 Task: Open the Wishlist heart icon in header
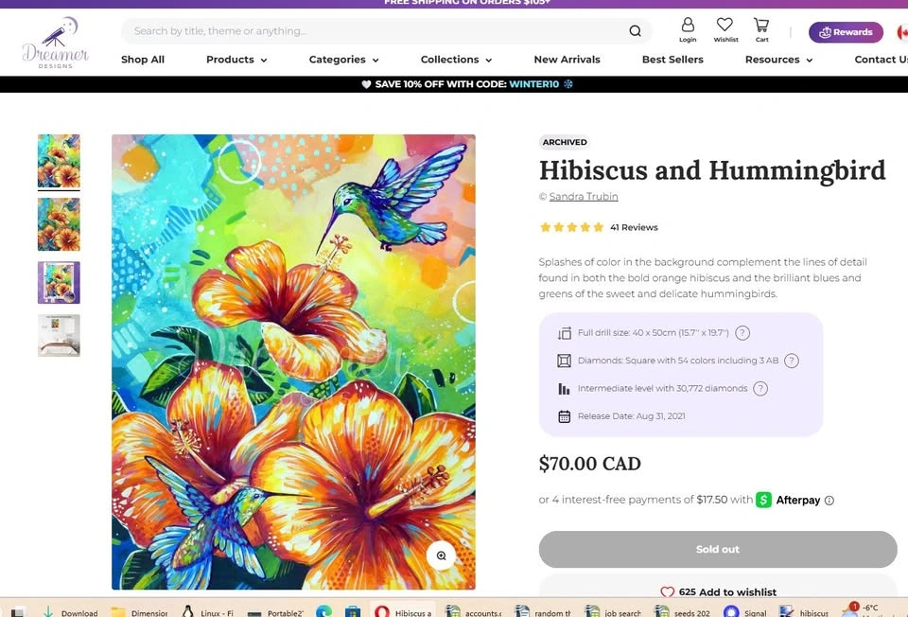(725, 25)
